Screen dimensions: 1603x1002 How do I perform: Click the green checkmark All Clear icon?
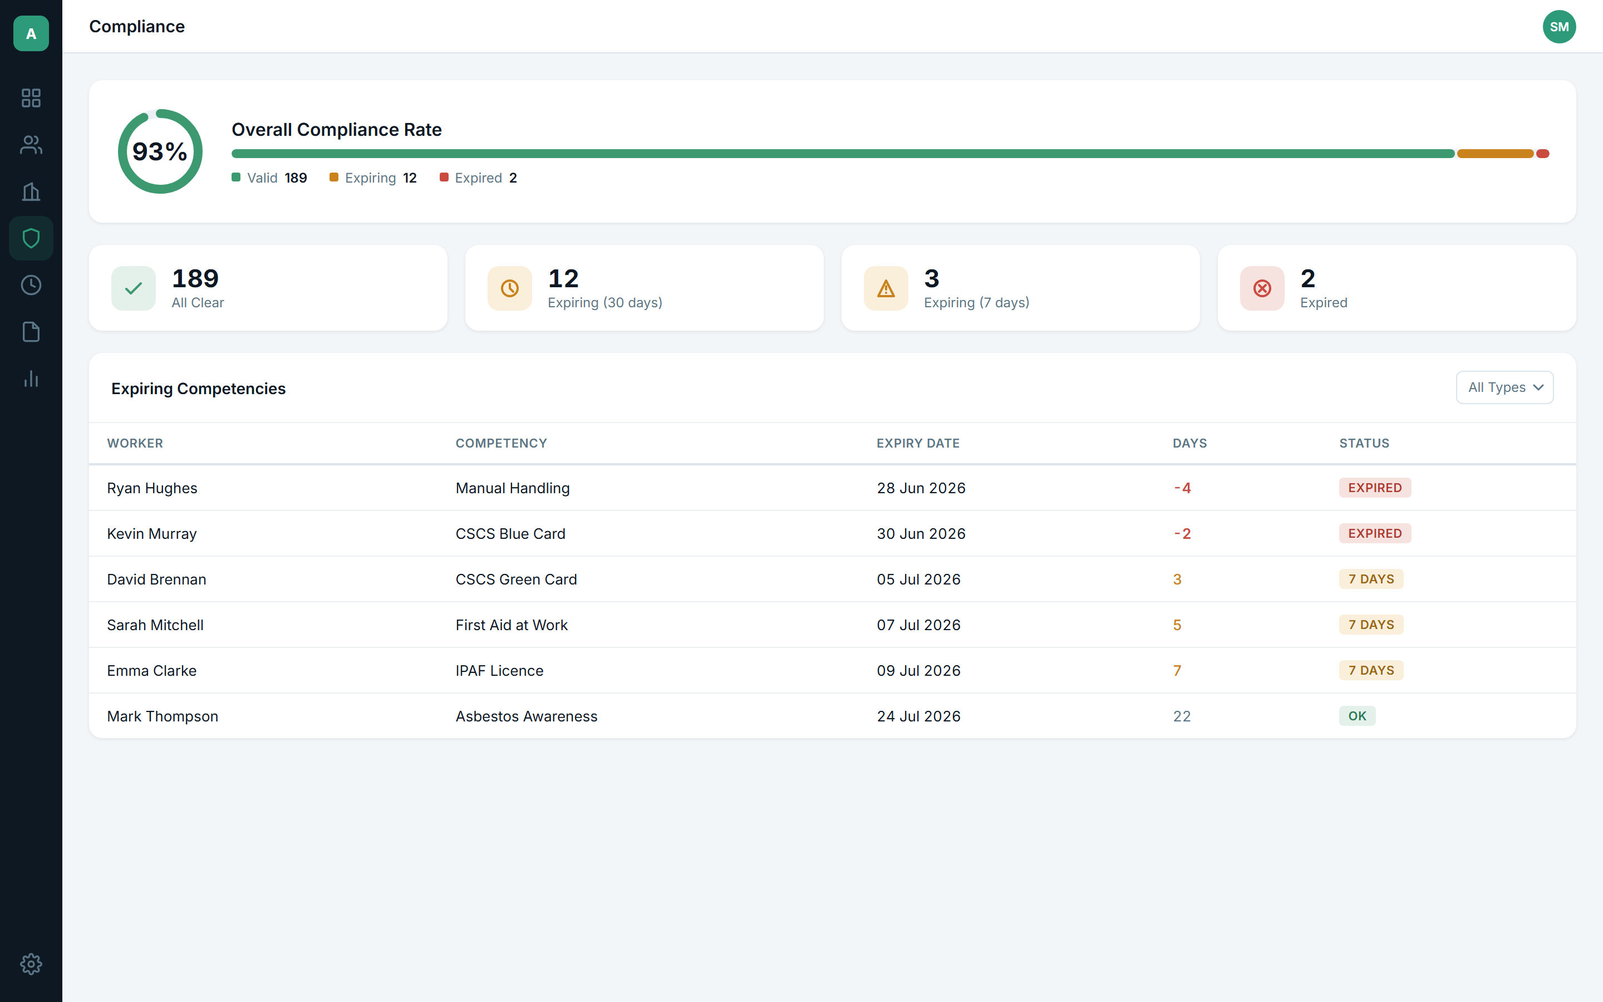point(133,288)
